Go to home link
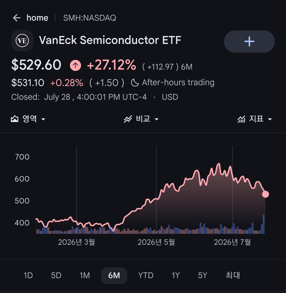The width and height of the screenshot is (286, 293). (x=37, y=18)
